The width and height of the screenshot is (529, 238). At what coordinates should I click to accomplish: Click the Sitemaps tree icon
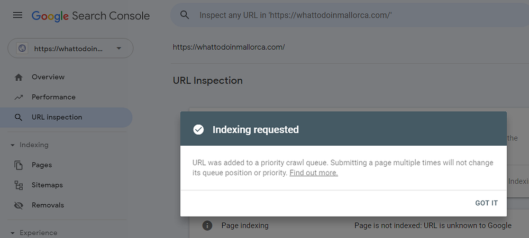(x=19, y=185)
